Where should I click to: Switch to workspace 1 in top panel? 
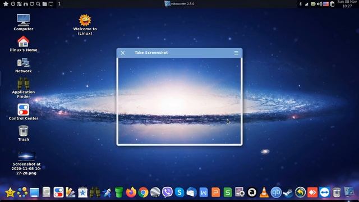59,4
